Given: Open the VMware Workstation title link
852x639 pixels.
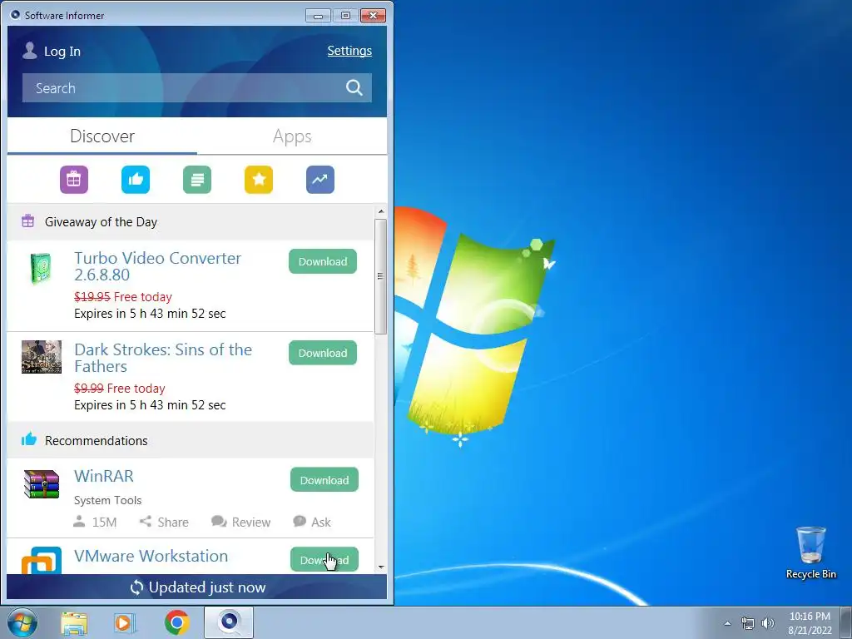Looking at the screenshot, I should (151, 556).
